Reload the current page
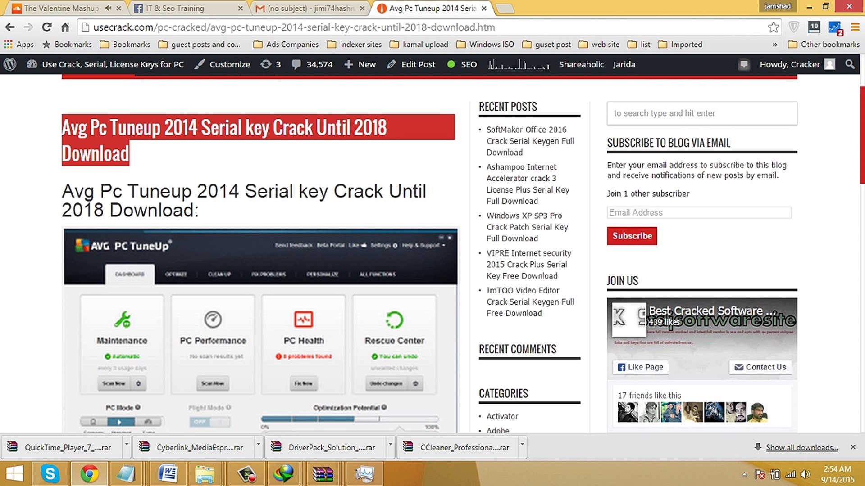This screenshot has width=865, height=486. point(47,27)
